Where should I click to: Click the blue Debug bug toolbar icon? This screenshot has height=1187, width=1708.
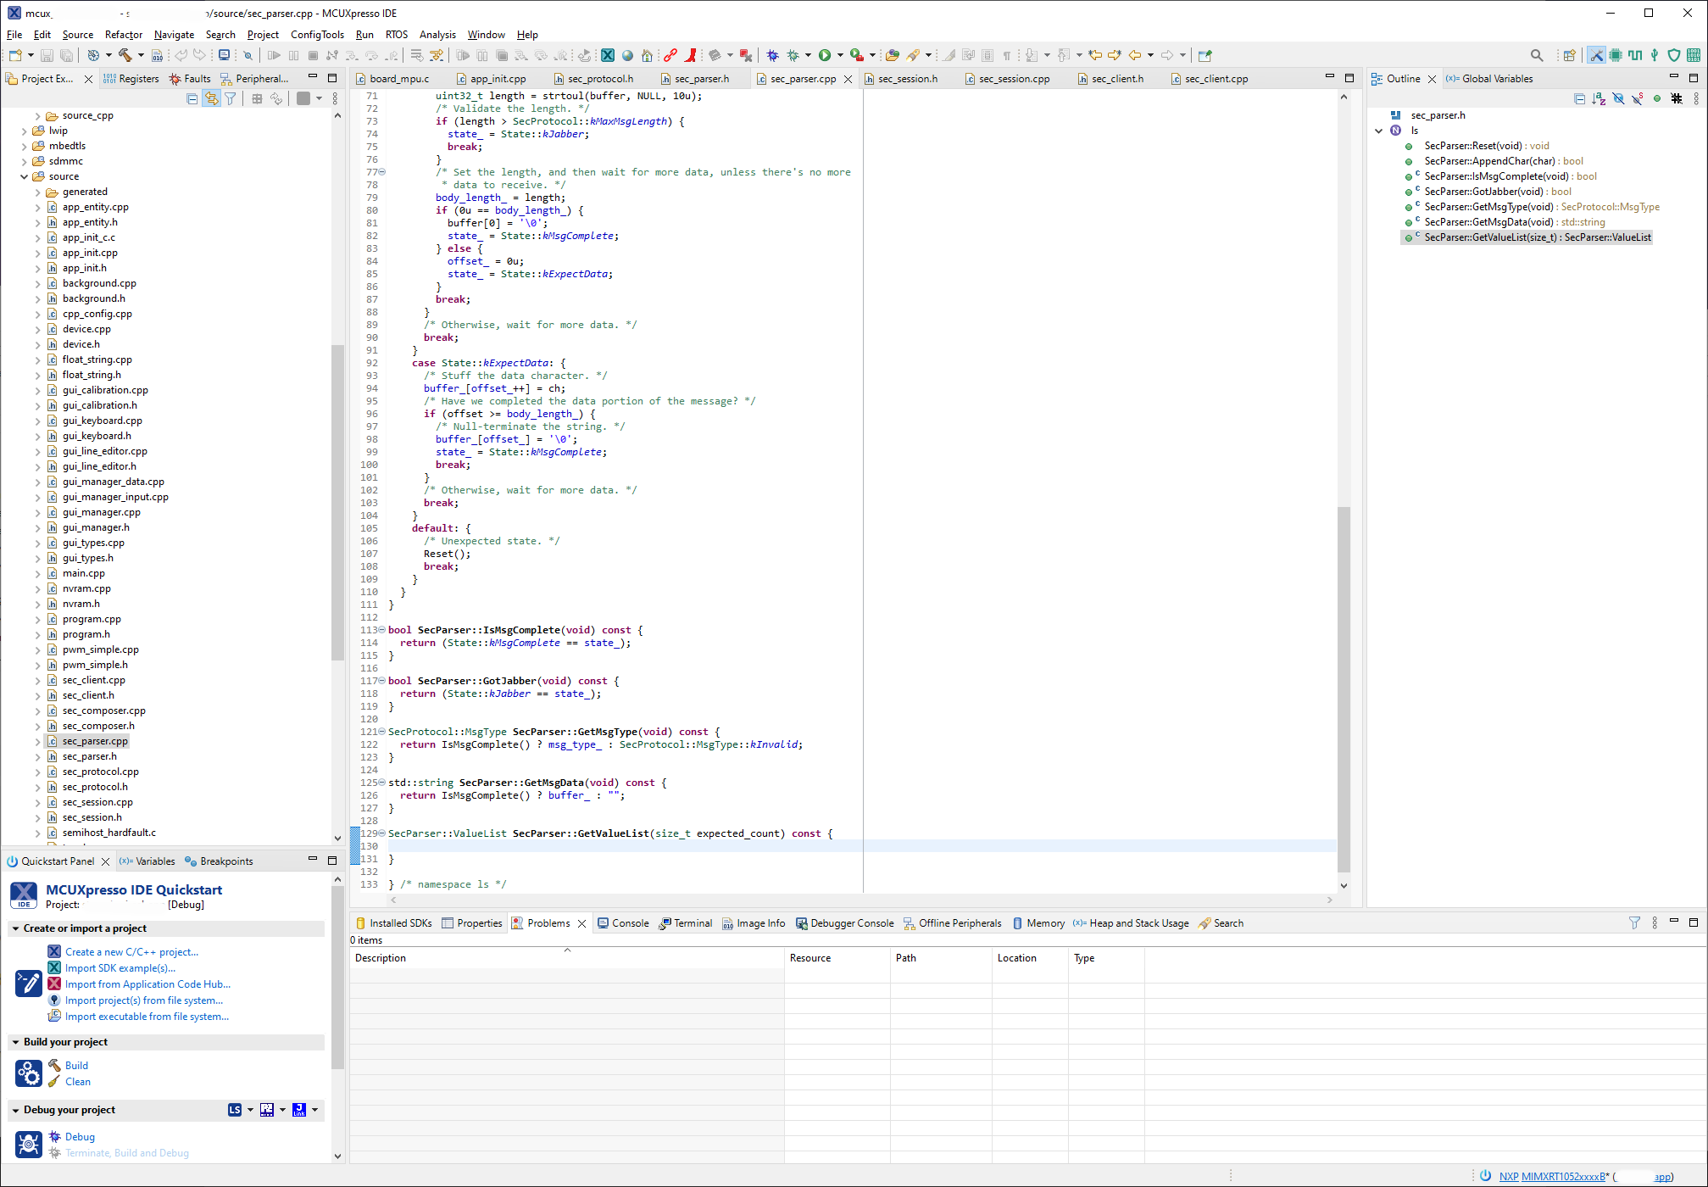pyautogui.click(x=772, y=55)
